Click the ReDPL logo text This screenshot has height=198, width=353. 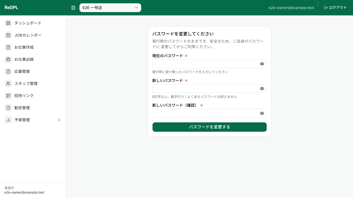coord(11,8)
